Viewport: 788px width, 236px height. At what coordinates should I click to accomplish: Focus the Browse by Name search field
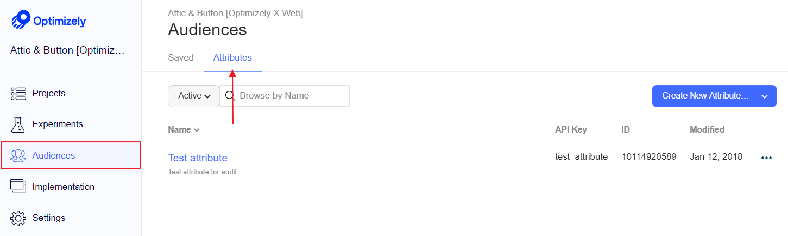pyautogui.click(x=285, y=96)
